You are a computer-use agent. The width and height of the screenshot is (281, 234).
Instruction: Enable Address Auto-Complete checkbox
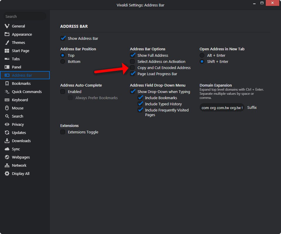(x=63, y=92)
